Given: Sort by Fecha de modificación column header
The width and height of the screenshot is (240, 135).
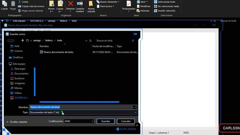Looking at the screenshot, I should pos(103,46).
